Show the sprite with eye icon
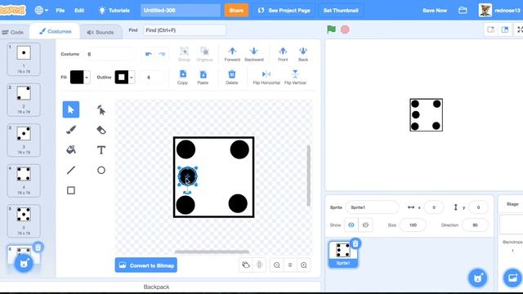This screenshot has width=523, height=294. click(x=351, y=225)
